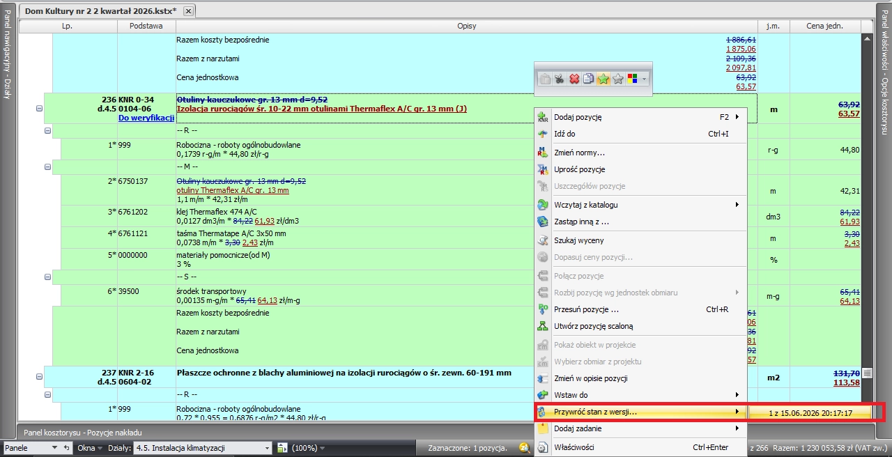Image resolution: width=892 pixels, height=457 pixels.
Task: Choose 'Dodaj pozycję' from context menu
Action: click(x=640, y=117)
